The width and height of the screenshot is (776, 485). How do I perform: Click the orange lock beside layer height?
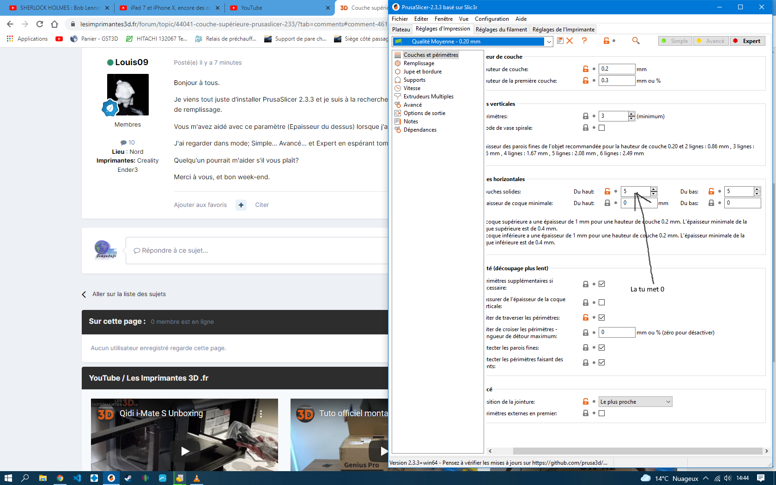(x=586, y=69)
